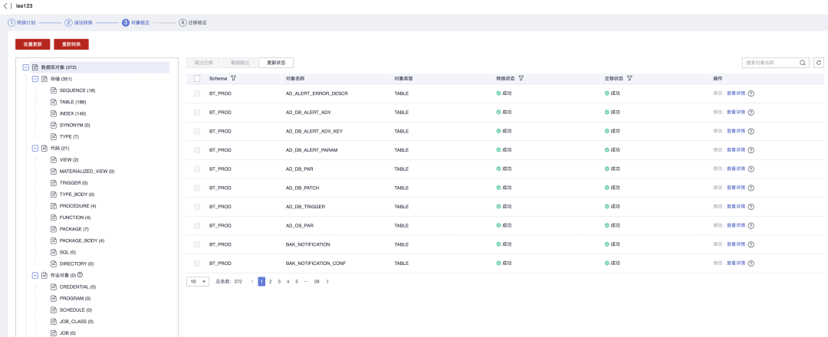Click help icon in AD_DB_PATCH row
The height and width of the screenshot is (337, 828).
[751, 188]
